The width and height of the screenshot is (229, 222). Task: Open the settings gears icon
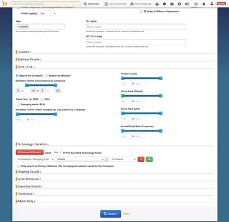coord(187,4)
